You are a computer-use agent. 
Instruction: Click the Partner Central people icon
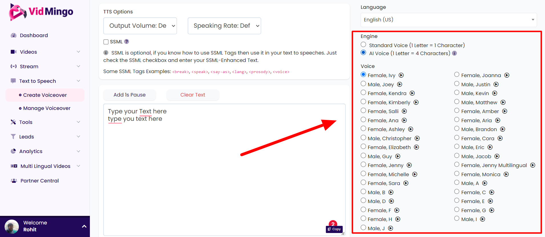[x=14, y=181]
